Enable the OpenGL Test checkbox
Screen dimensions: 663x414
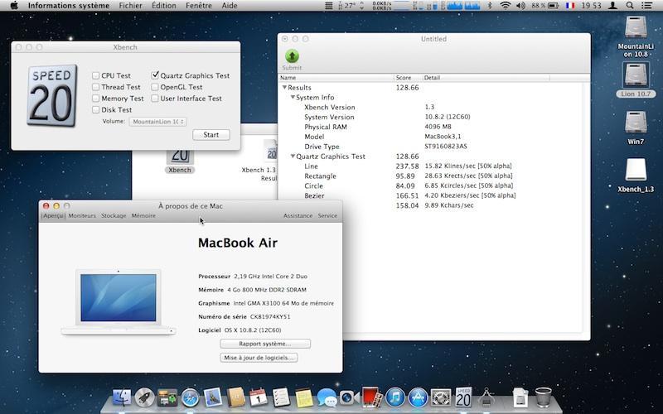(x=155, y=87)
